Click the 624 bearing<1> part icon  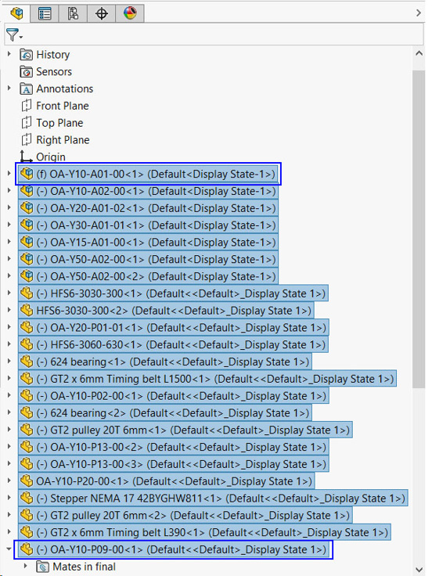tap(27, 362)
